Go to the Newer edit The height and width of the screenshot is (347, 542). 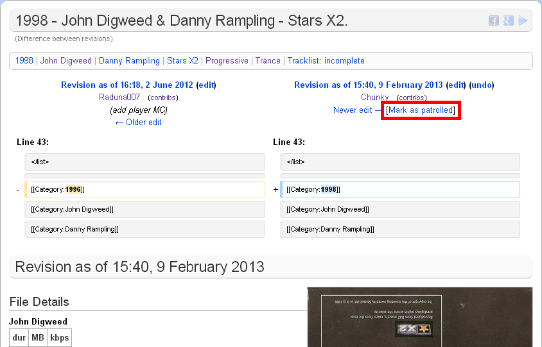coord(353,110)
